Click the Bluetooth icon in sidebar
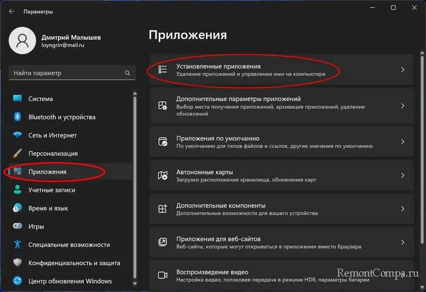This screenshot has height=292, width=426. pyautogui.click(x=18, y=117)
